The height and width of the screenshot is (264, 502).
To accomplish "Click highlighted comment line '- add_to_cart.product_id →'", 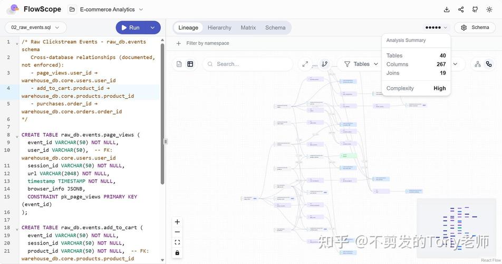I will (71, 88).
